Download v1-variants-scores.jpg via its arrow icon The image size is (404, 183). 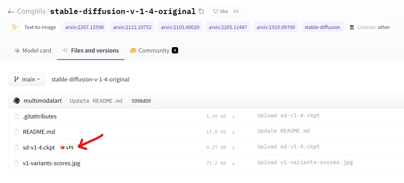pos(234,163)
